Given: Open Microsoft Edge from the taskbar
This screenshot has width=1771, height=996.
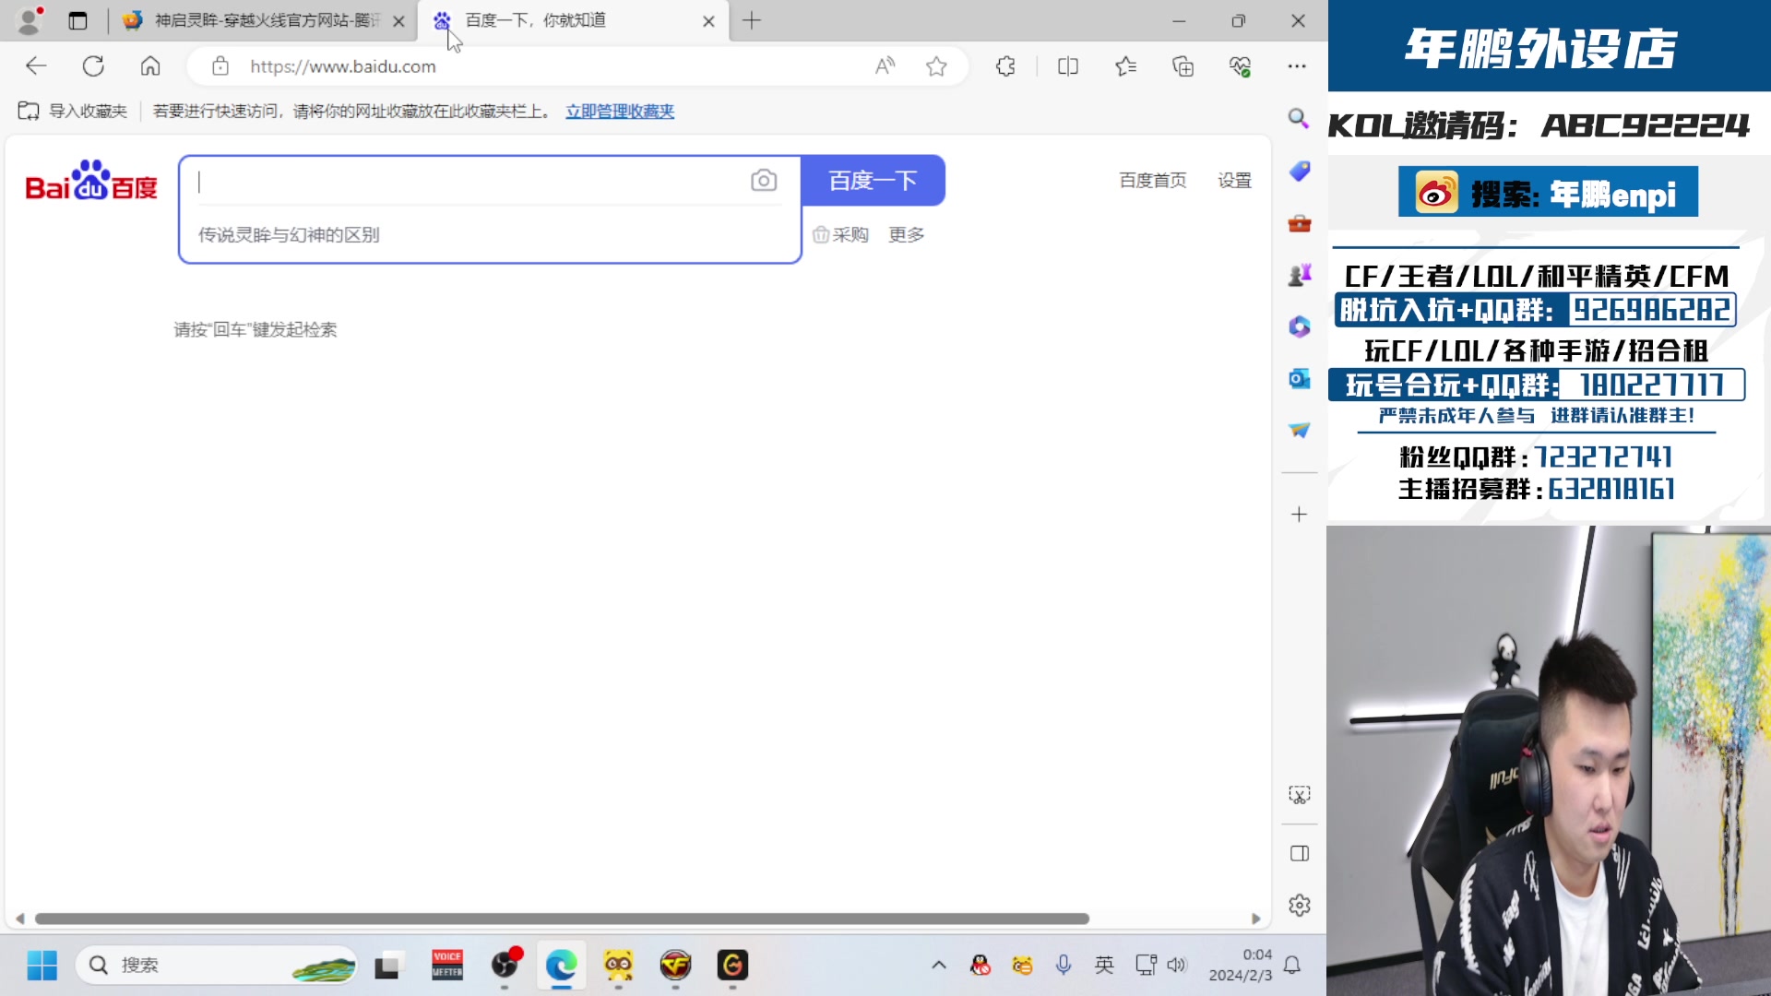Looking at the screenshot, I should point(561,966).
